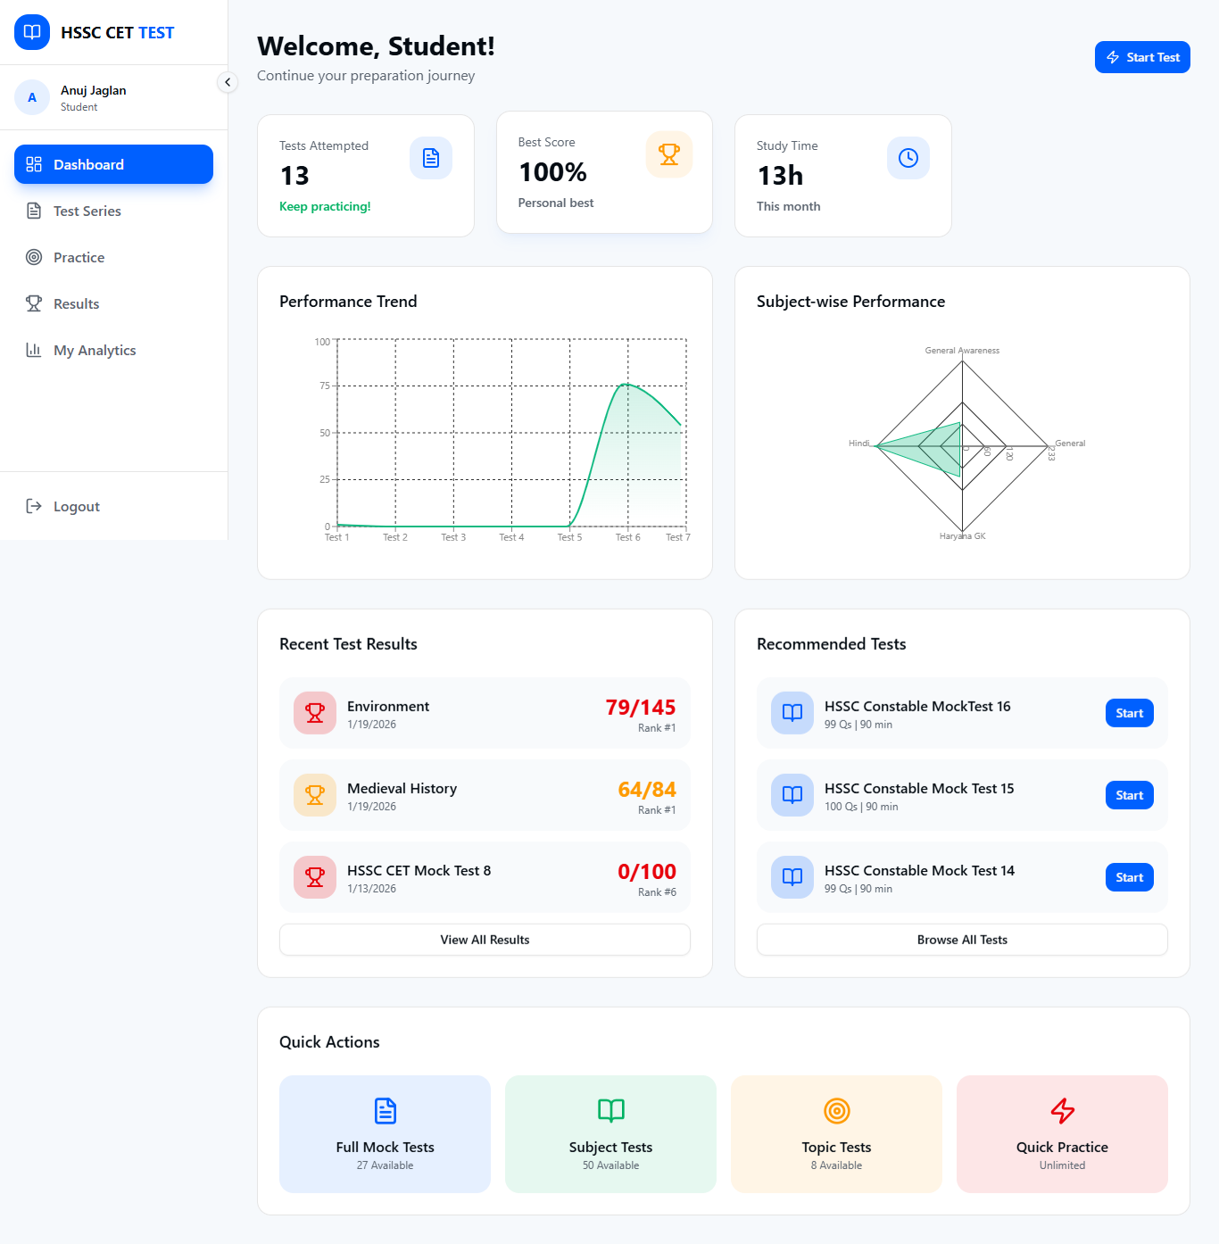This screenshot has height=1244, width=1219.
Task: Click the user avatar circle labeled A
Action: click(32, 97)
